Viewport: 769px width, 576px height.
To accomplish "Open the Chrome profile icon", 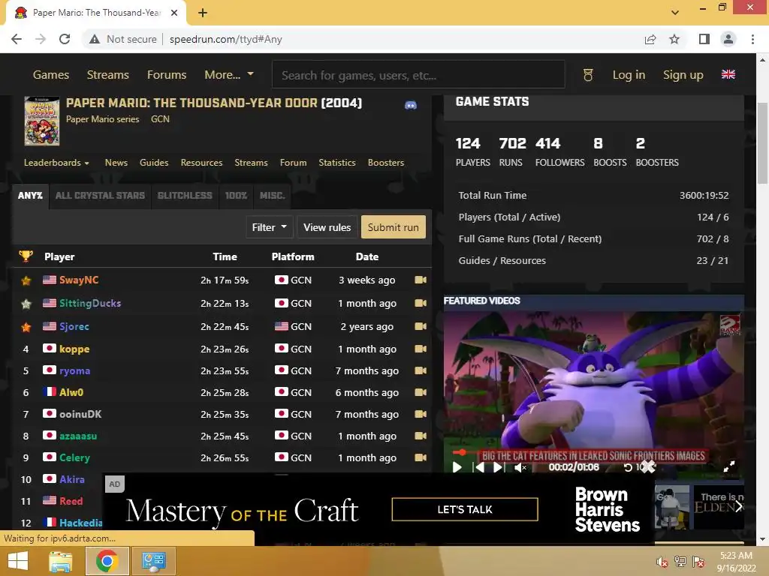I will click(728, 39).
